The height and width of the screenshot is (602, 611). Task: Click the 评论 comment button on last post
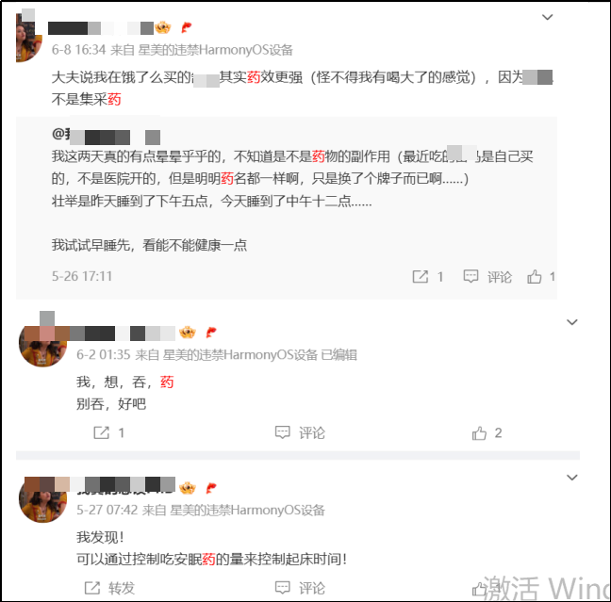click(300, 588)
